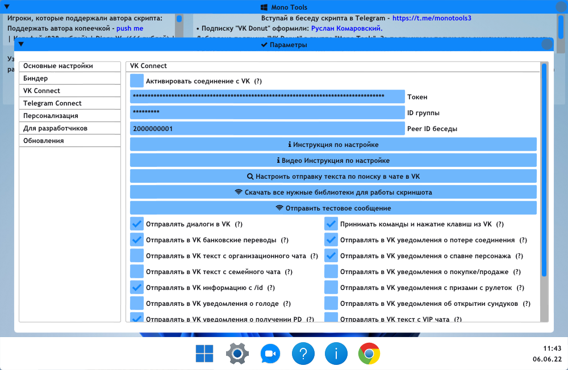
Task: Send test message via Отправить тестовое сообщение
Action: [333, 208]
